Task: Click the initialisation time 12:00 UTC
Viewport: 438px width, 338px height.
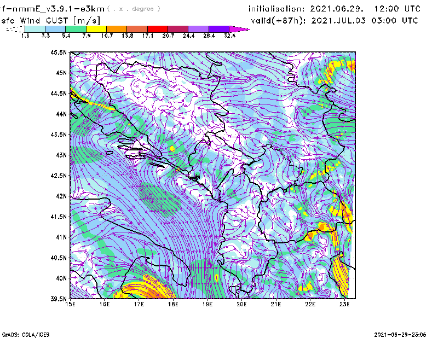Action: click(x=397, y=9)
